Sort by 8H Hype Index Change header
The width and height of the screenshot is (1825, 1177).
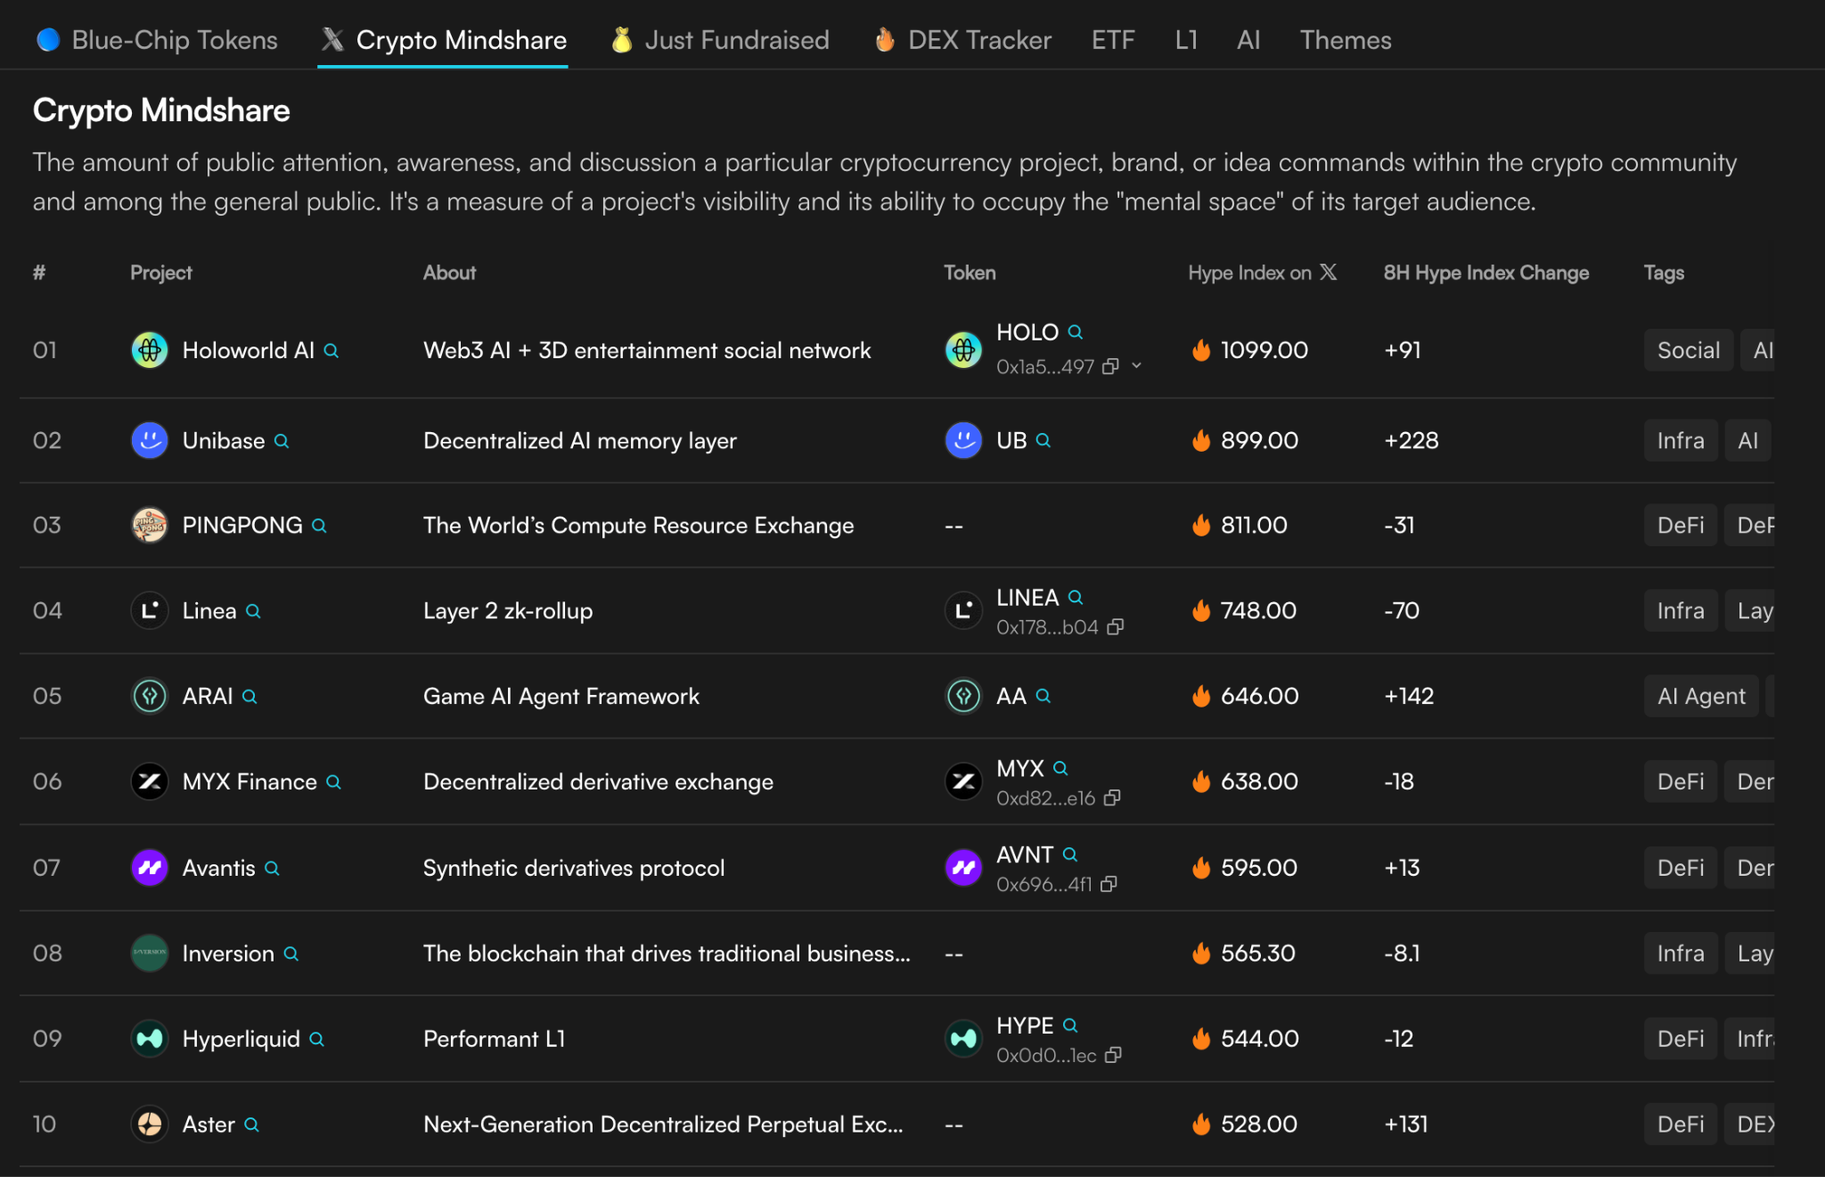(x=1485, y=273)
